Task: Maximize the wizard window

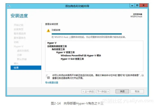Action: click(x=137, y=5)
